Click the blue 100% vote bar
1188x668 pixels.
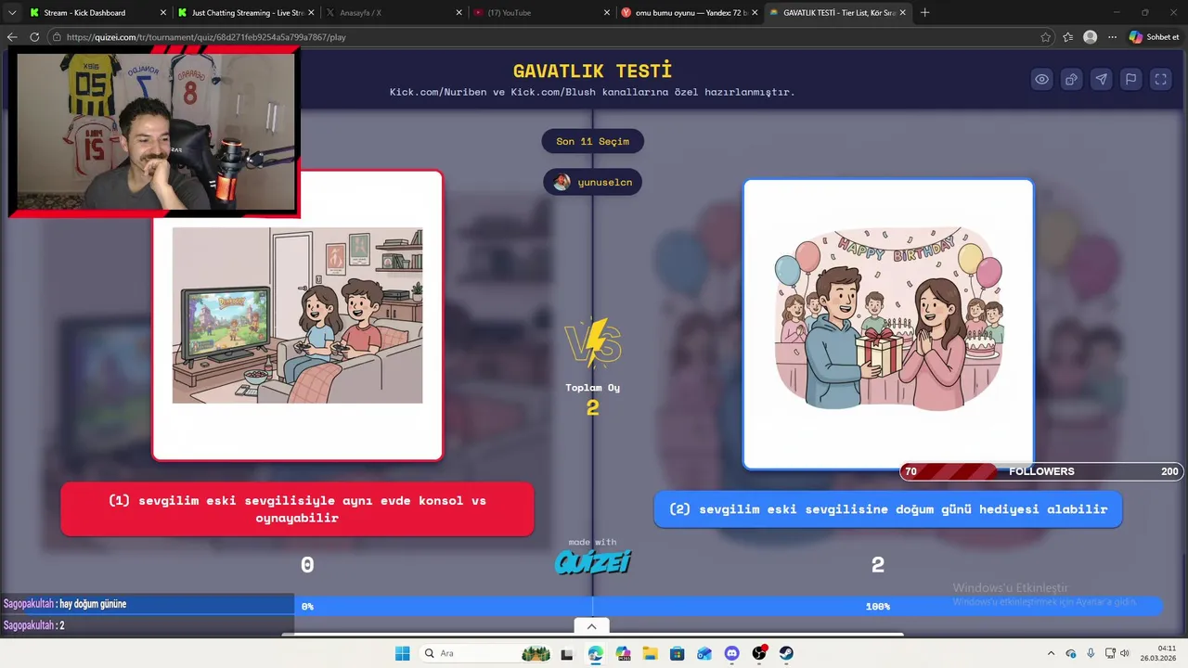coord(877,606)
